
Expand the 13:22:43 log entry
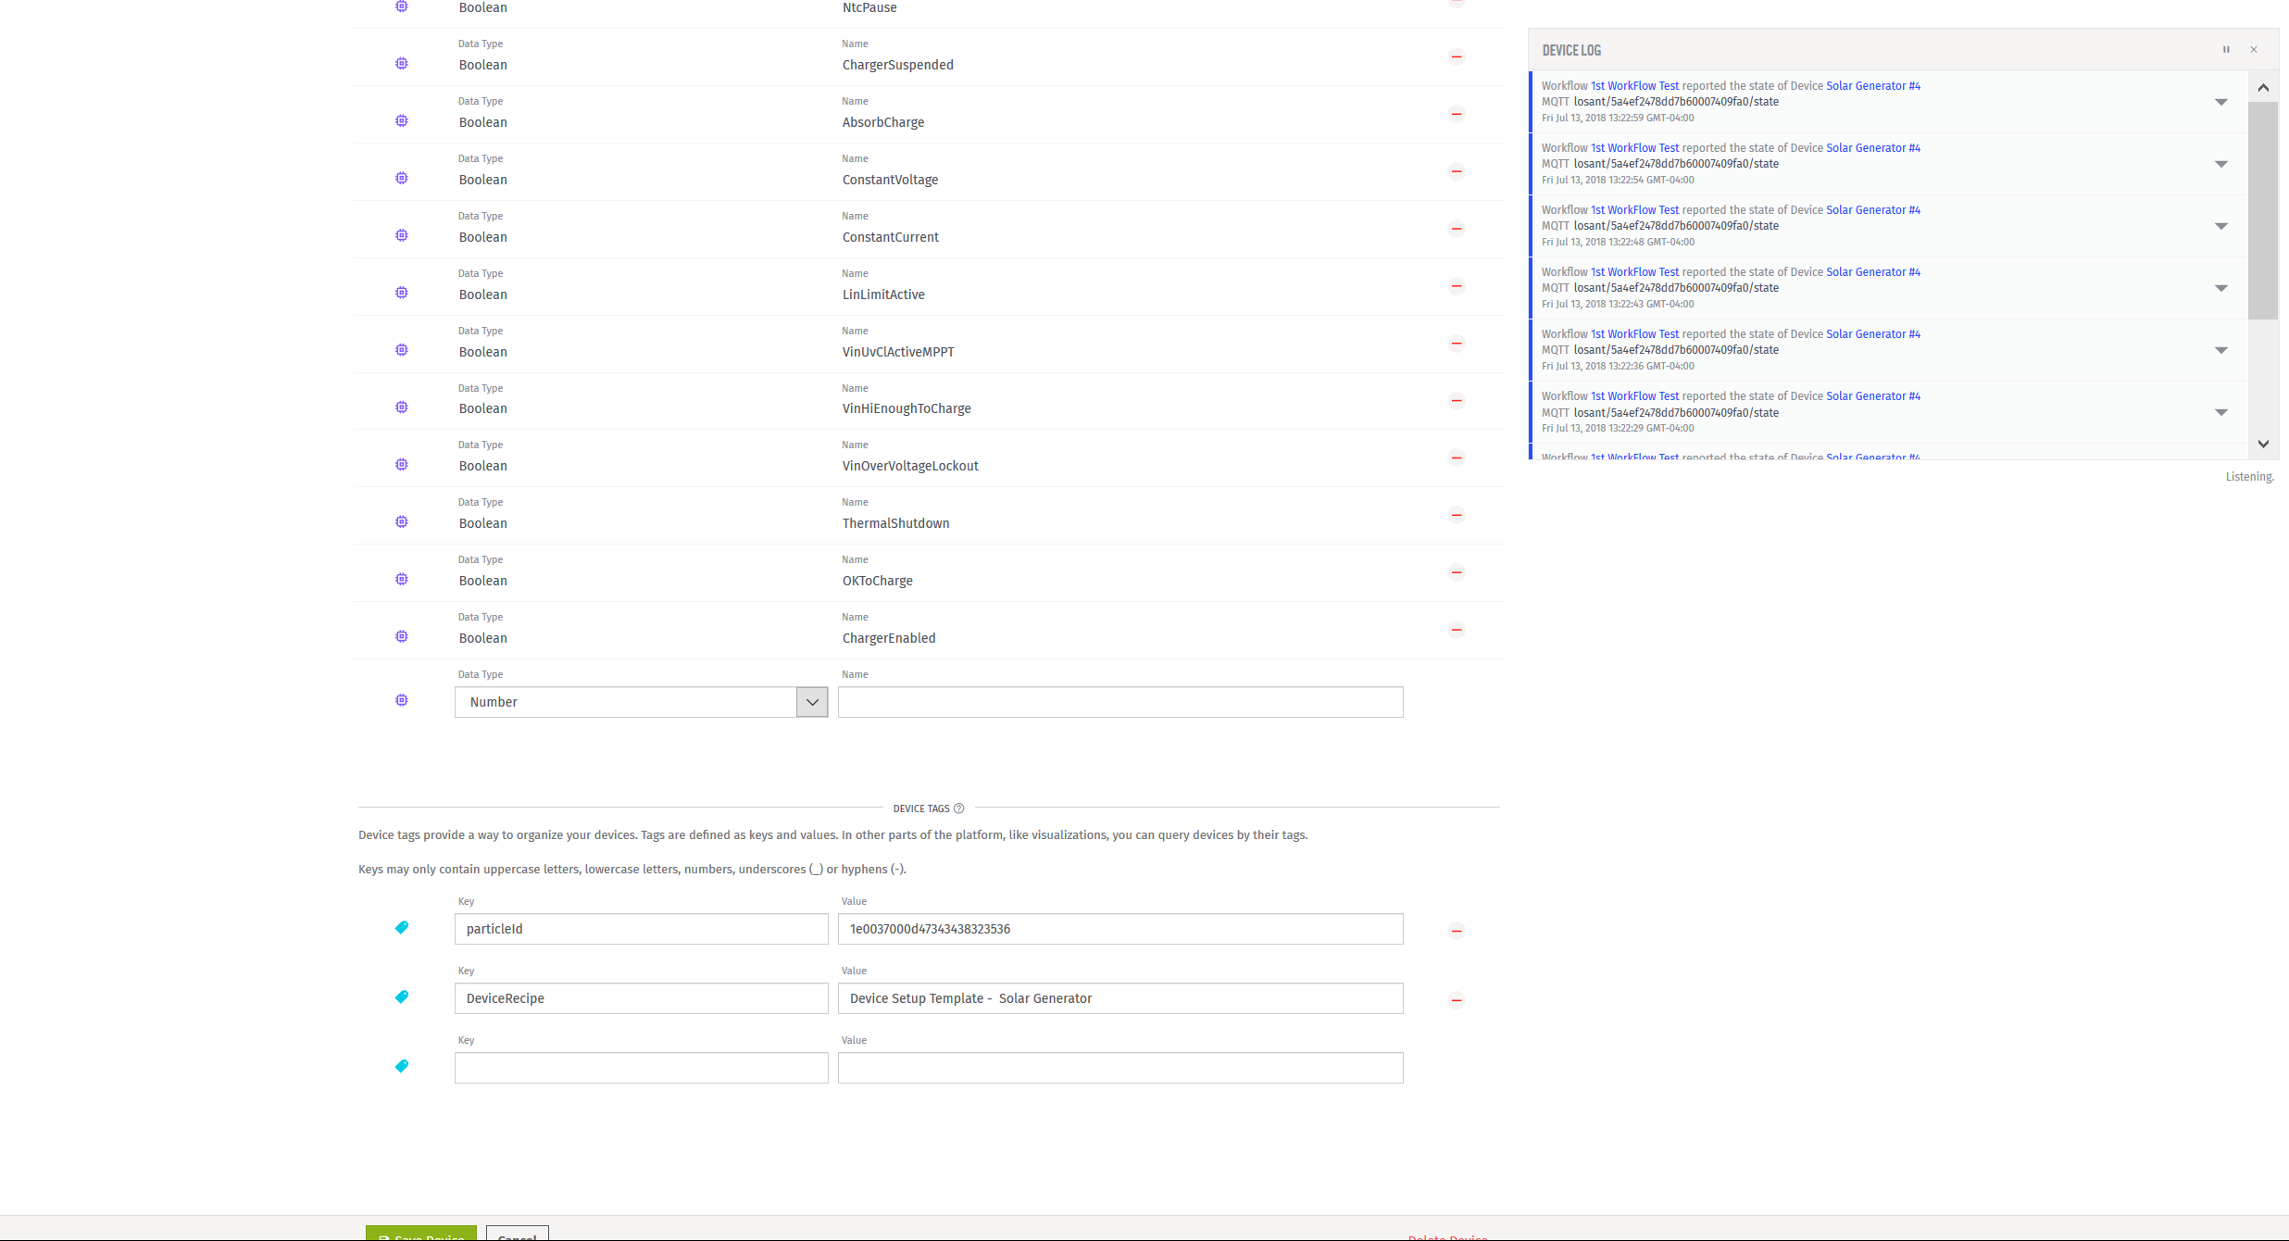(x=2220, y=288)
